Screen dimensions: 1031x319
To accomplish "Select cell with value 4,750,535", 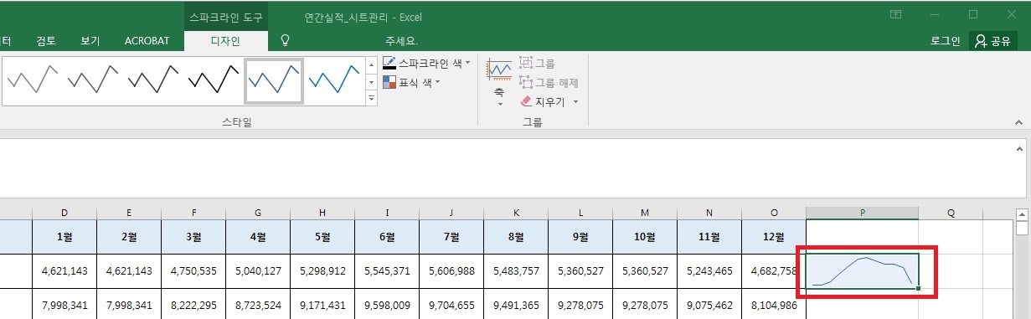I will [193, 271].
